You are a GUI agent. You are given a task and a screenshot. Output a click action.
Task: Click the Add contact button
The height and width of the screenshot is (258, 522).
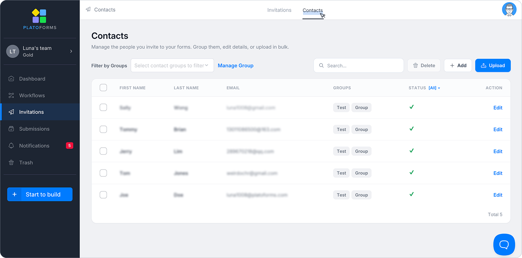click(x=458, y=65)
